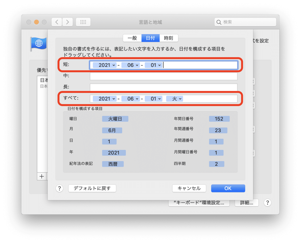This screenshot has height=243, width=301.
Task: Switch to the 時刻 tab
Action: [x=169, y=38]
